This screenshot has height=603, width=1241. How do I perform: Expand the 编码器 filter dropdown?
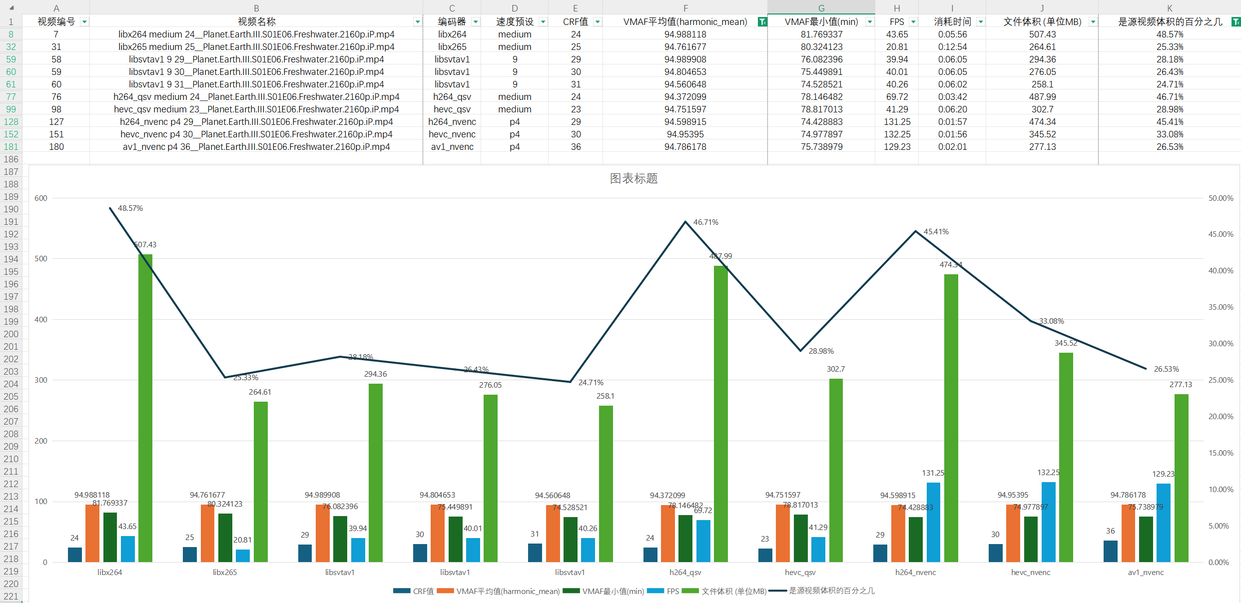[476, 21]
